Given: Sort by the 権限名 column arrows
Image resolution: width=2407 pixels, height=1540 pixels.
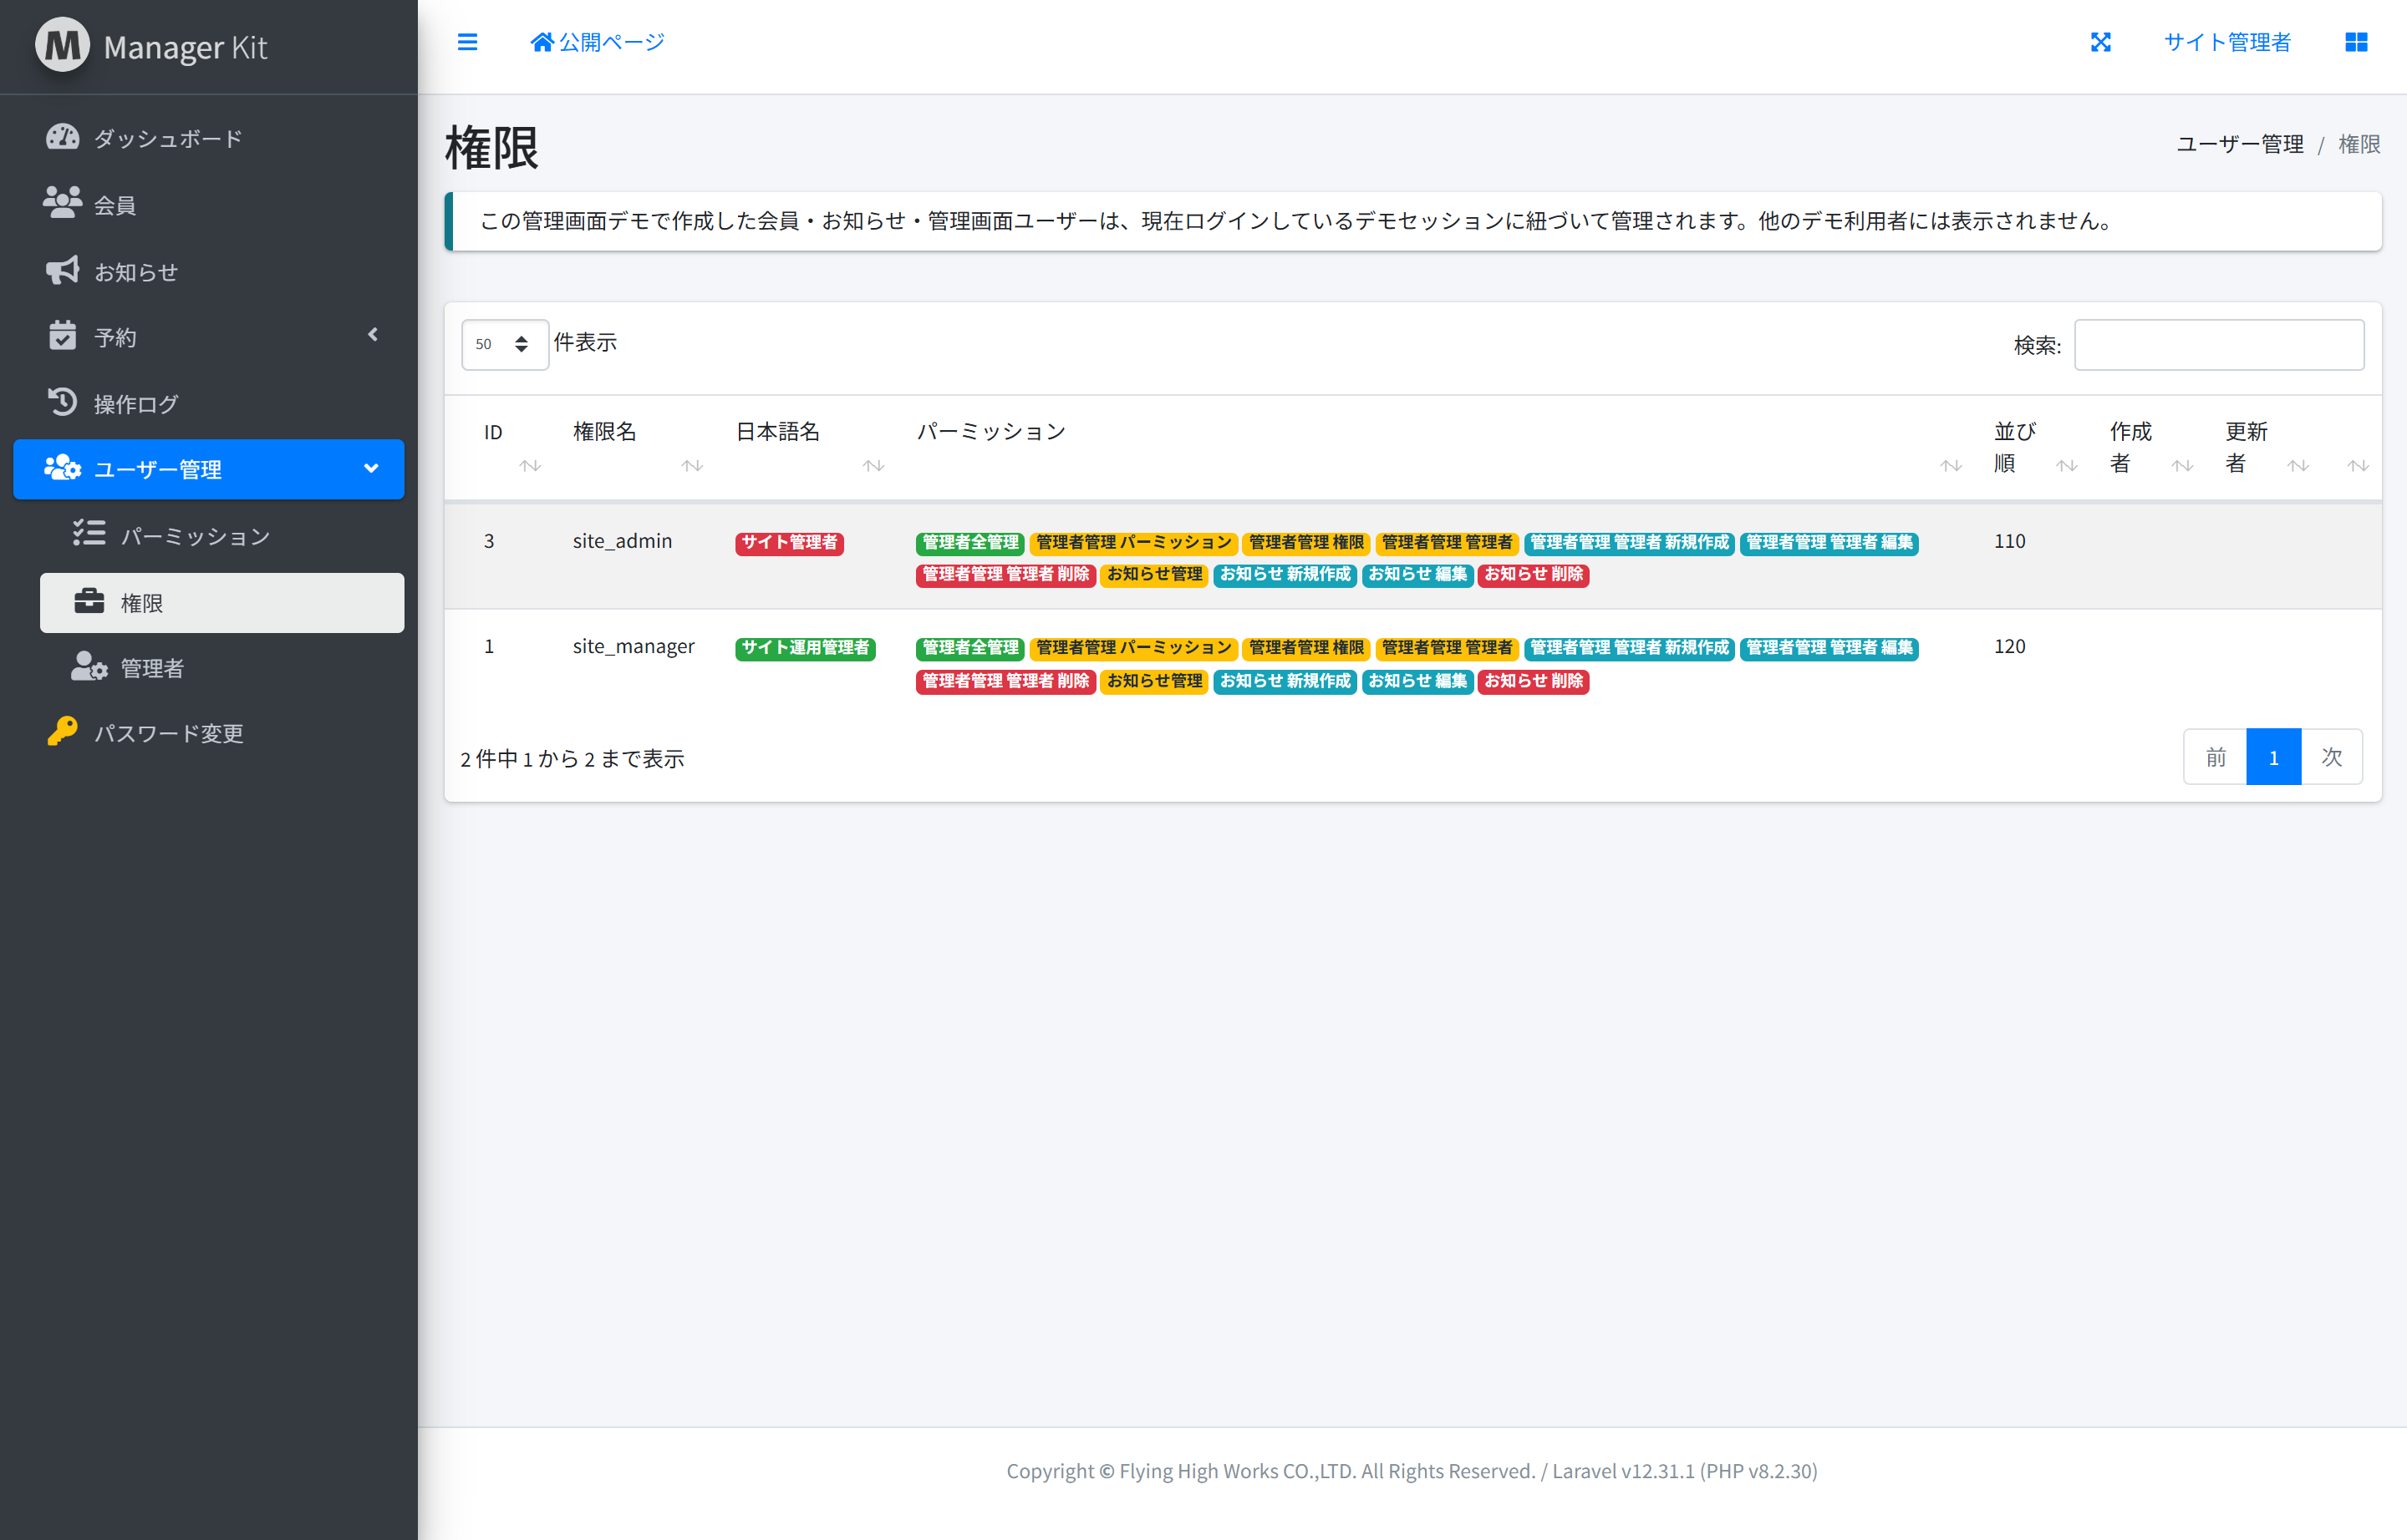Looking at the screenshot, I should click(x=693, y=465).
